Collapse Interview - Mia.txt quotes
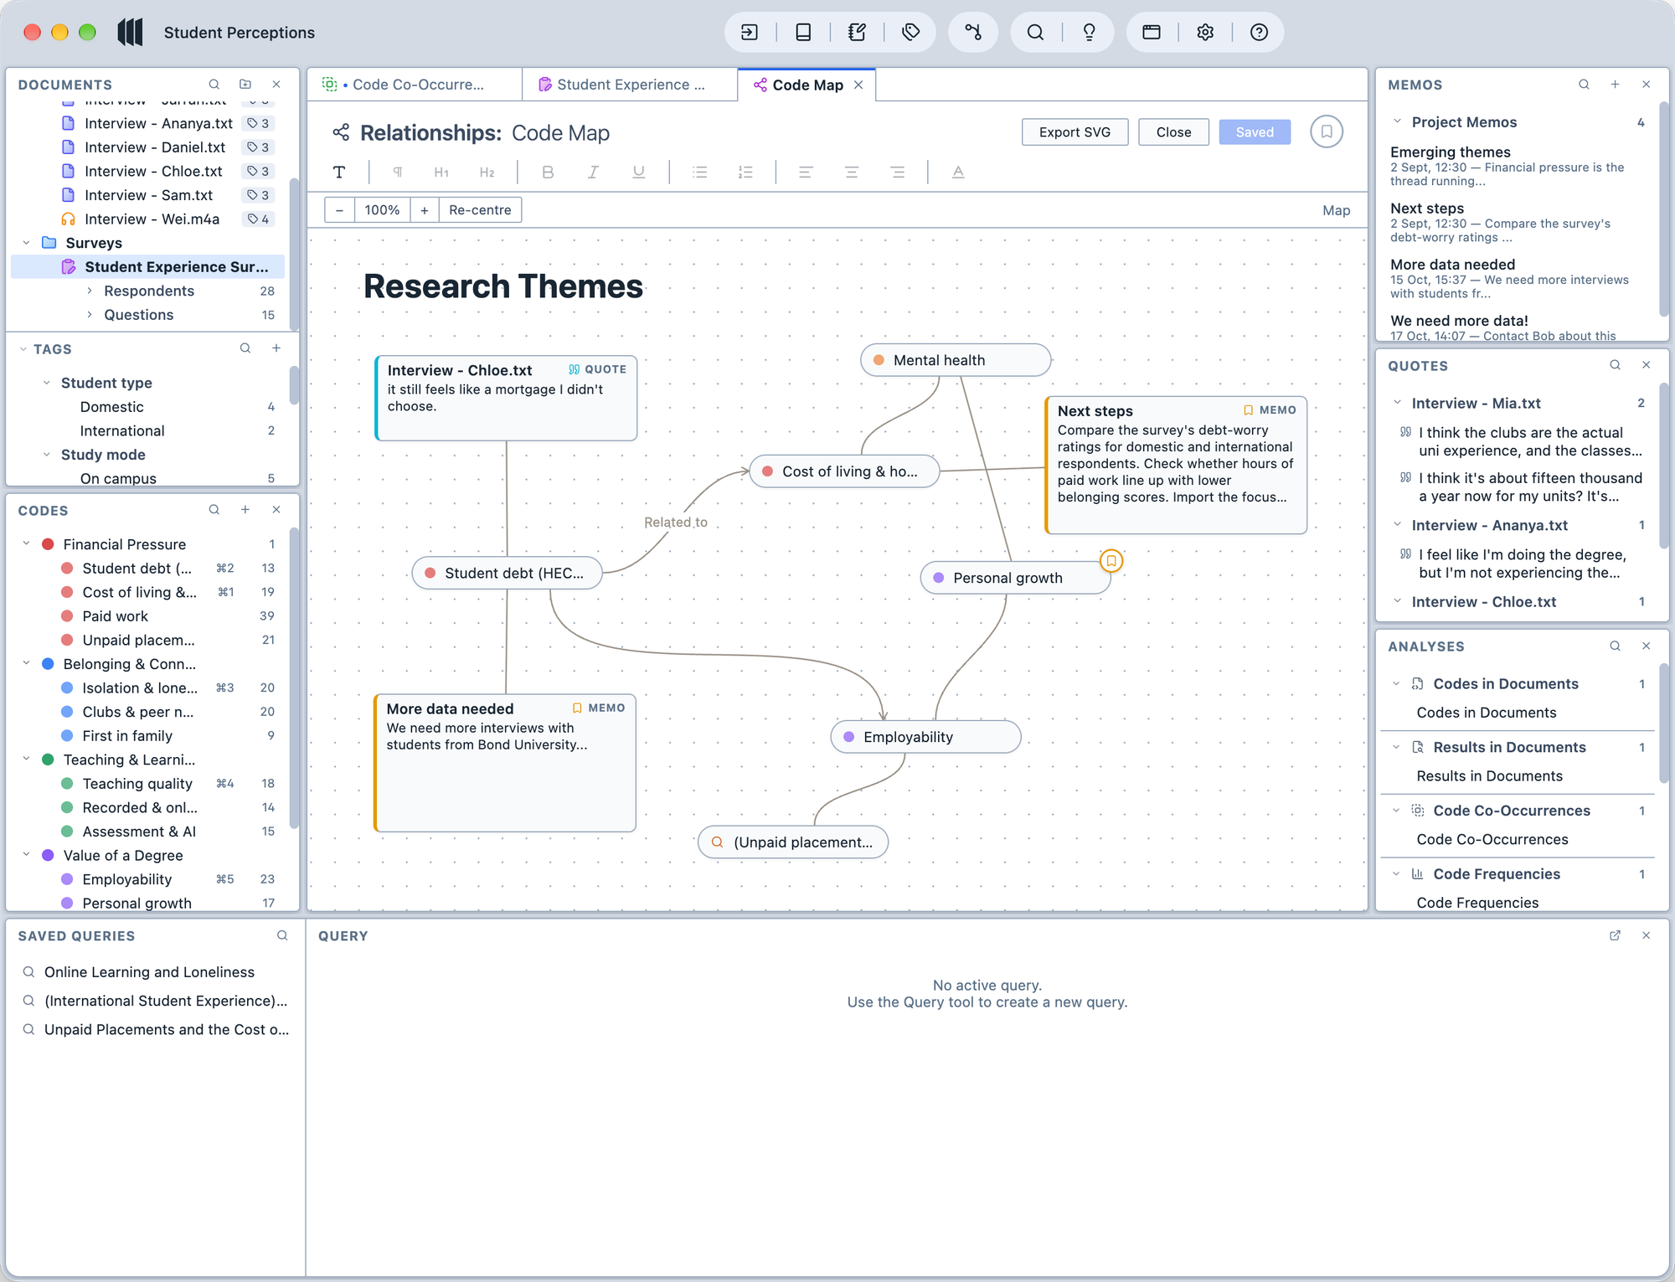This screenshot has width=1675, height=1282. 1397,403
